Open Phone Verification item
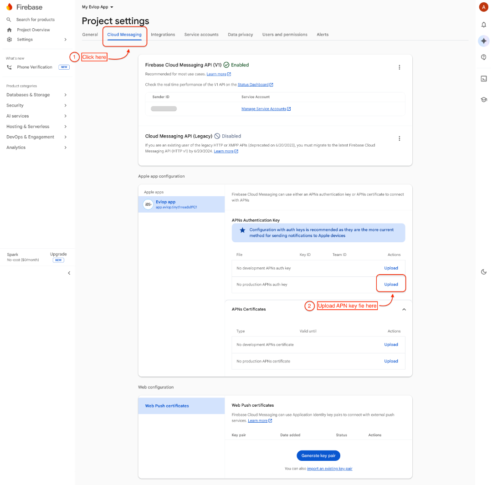 coord(35,67)
